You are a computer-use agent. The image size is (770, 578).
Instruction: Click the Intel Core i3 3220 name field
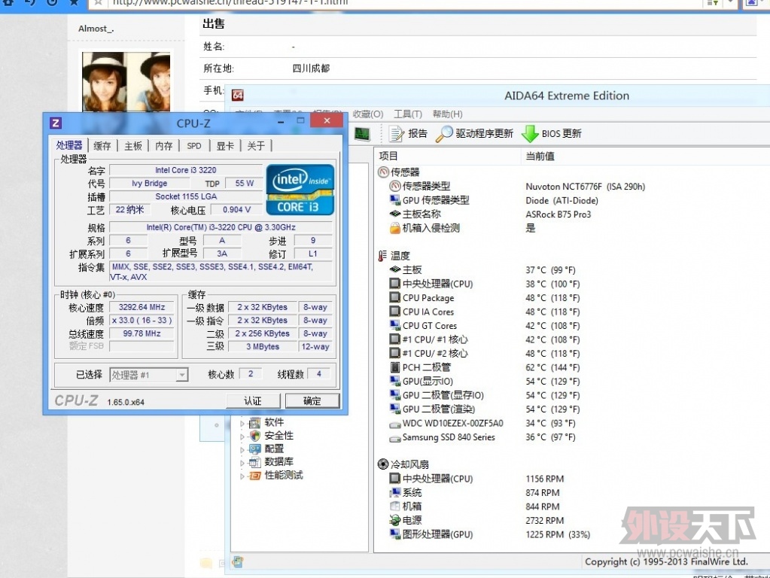pos(186,170)
